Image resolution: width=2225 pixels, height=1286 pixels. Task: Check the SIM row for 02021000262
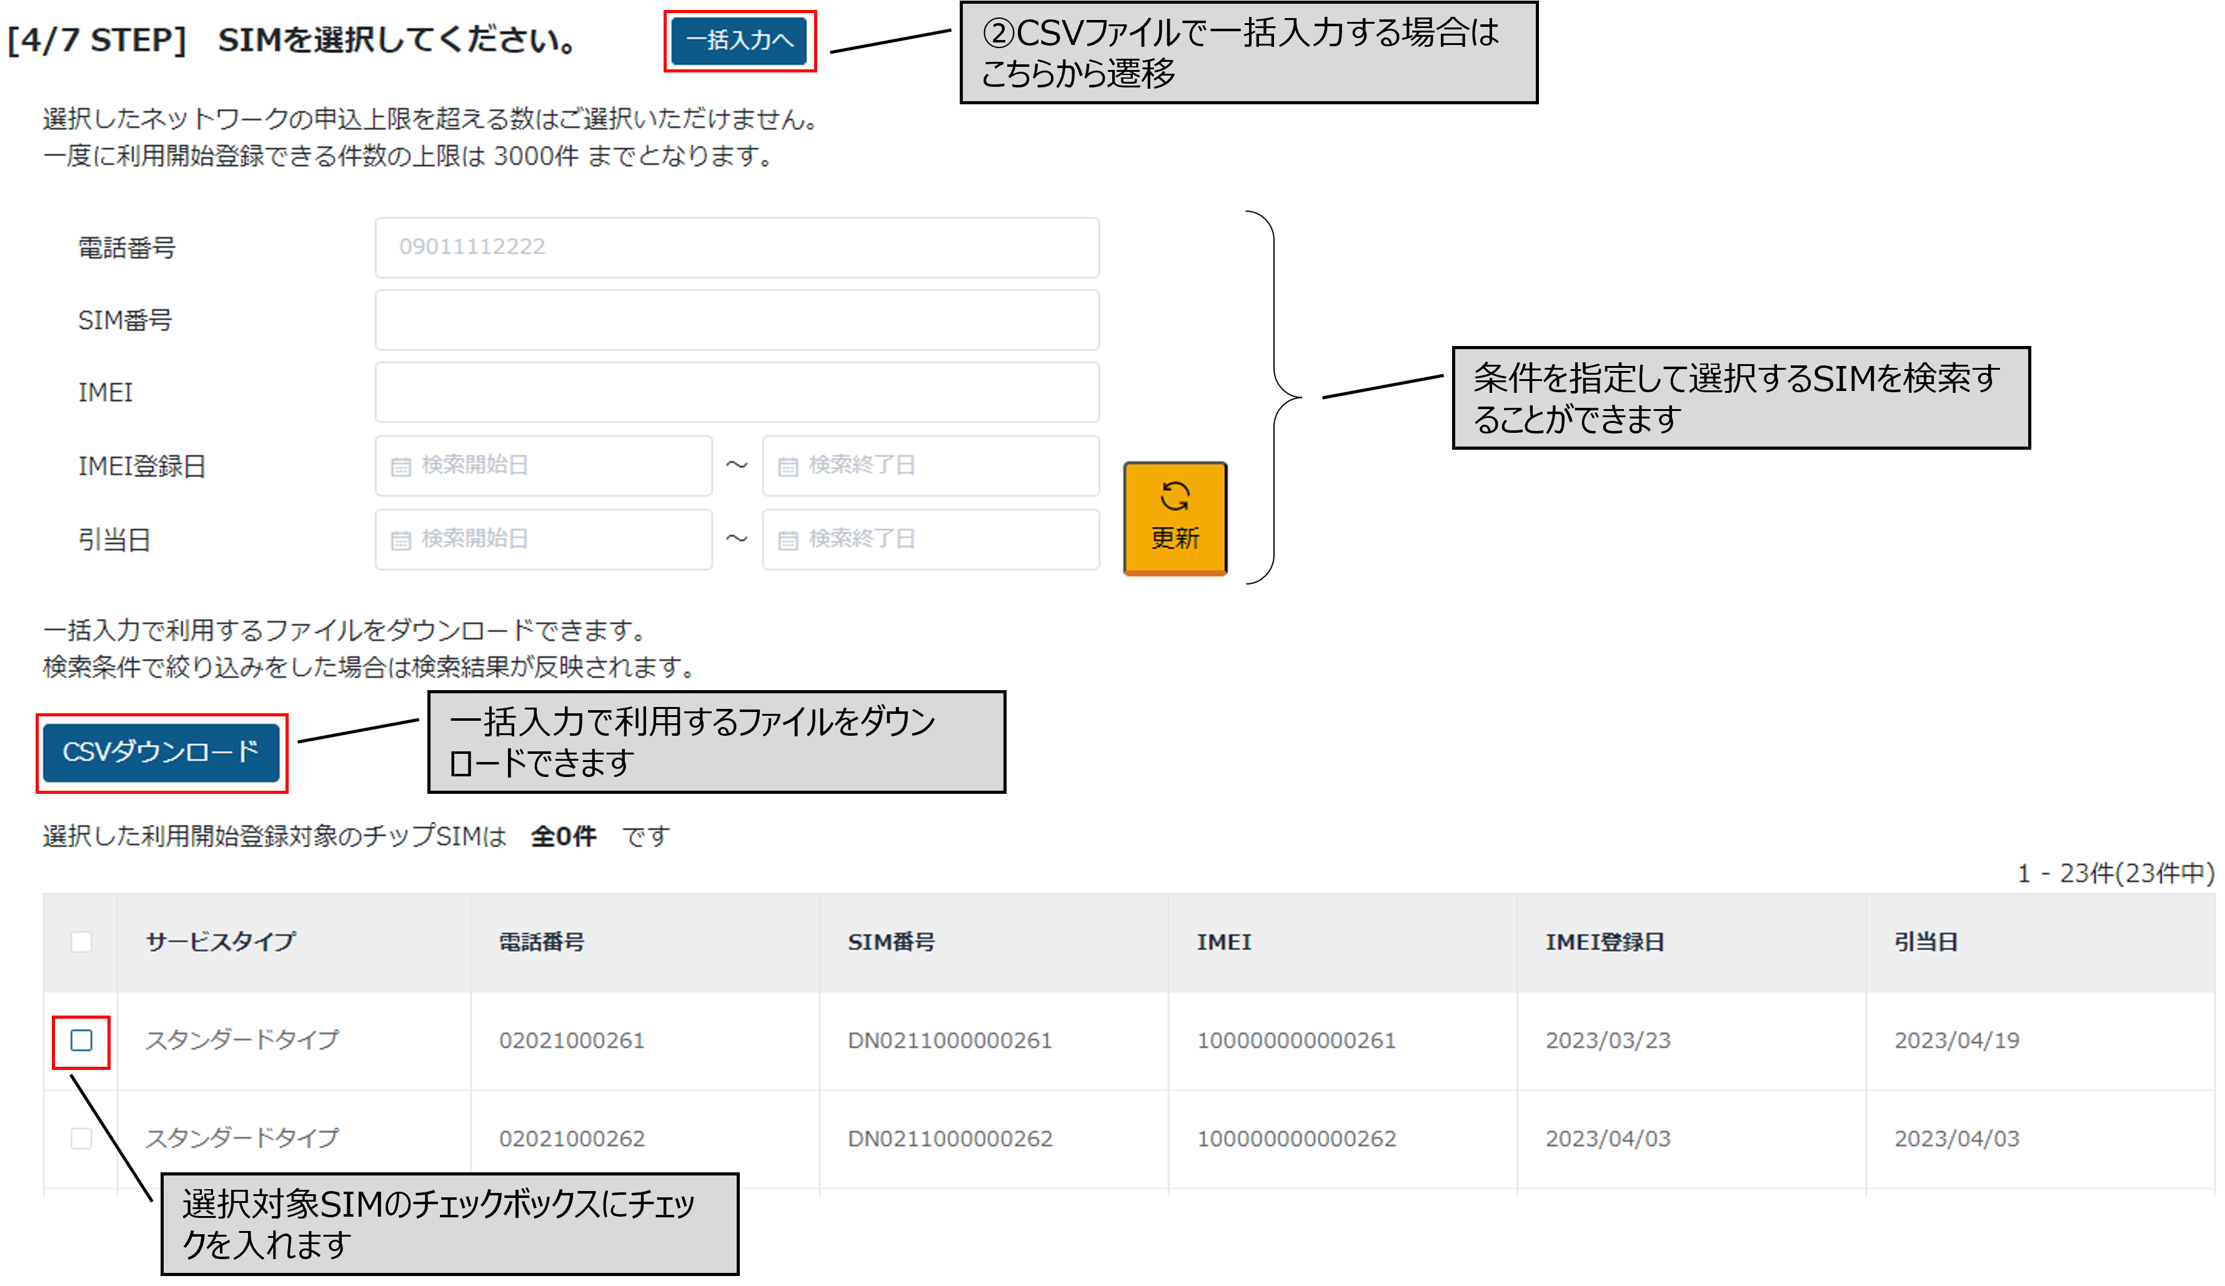click(81, 1139)
